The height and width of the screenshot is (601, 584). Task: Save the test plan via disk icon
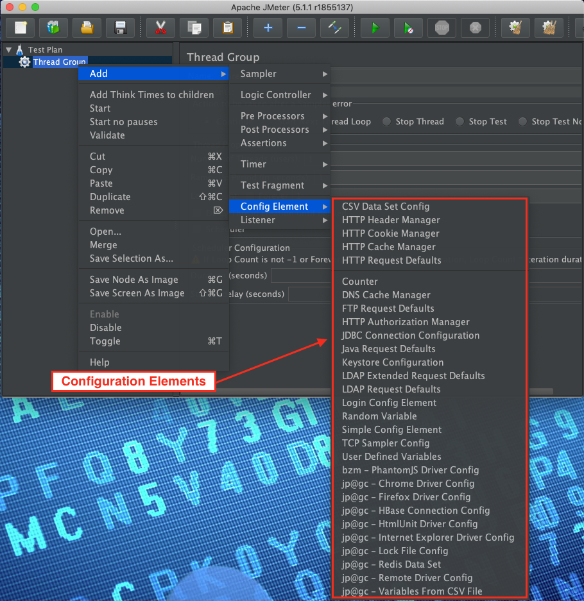tap(121, 28)
